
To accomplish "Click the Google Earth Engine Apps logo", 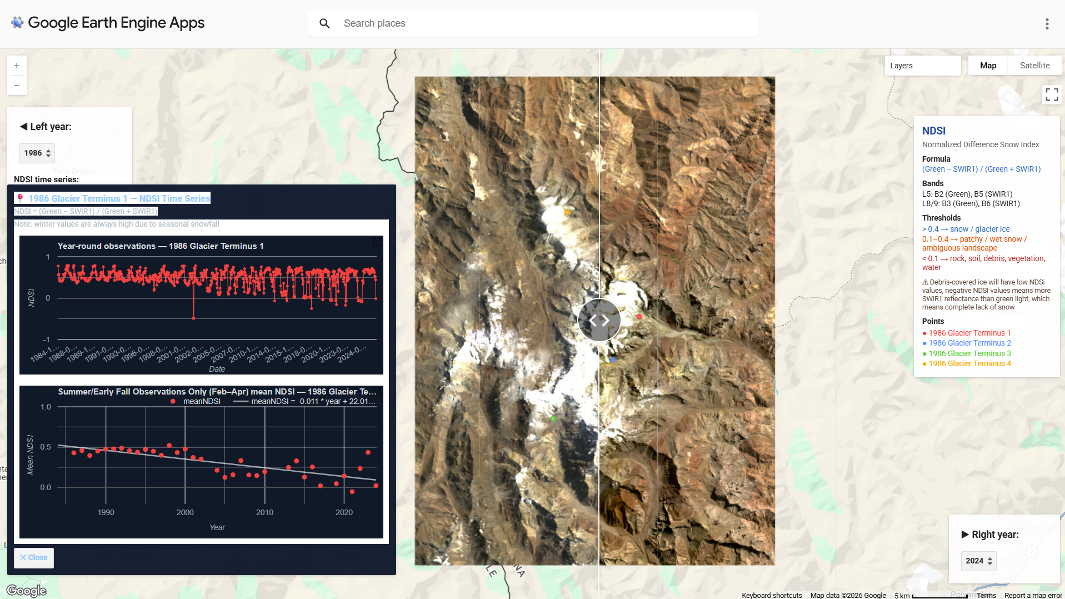I will tap(108, 23).
